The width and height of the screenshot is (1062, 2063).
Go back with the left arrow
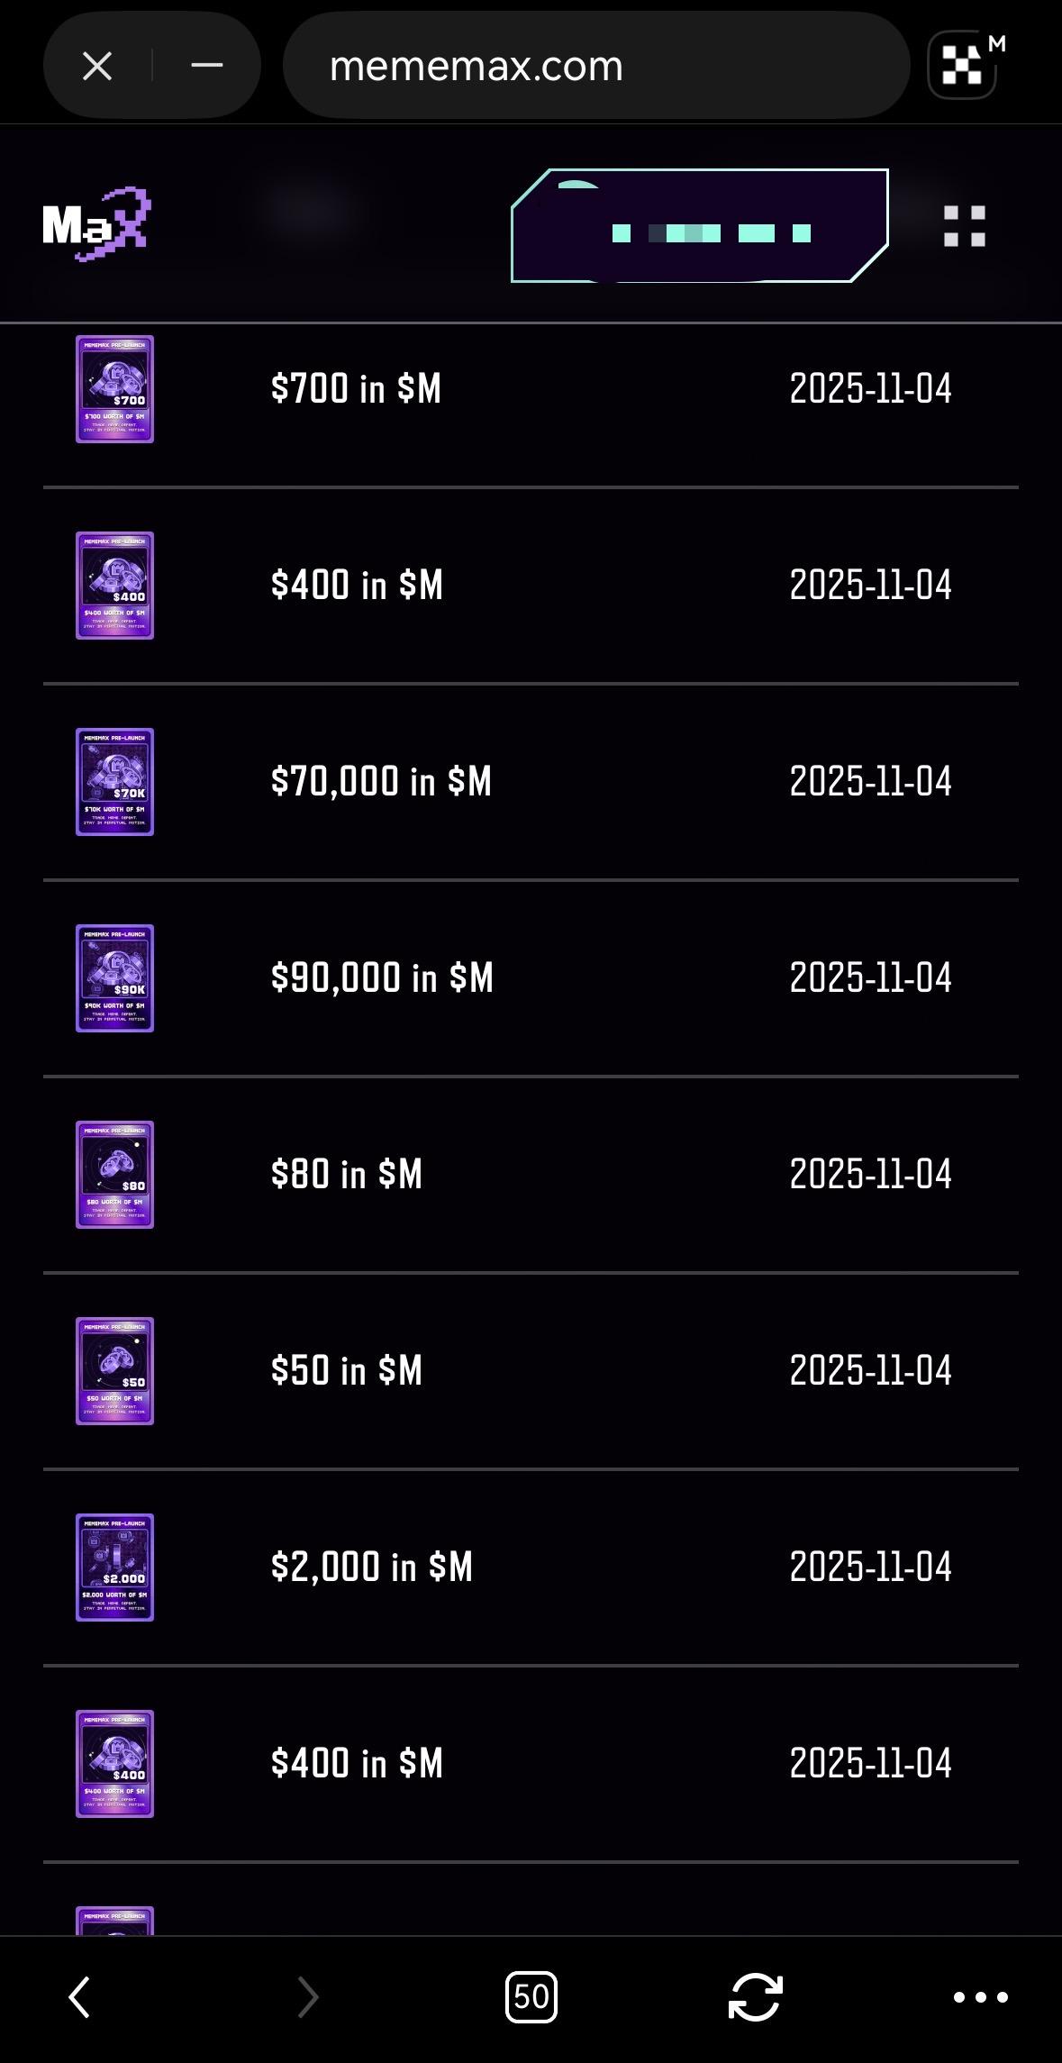79,1997
